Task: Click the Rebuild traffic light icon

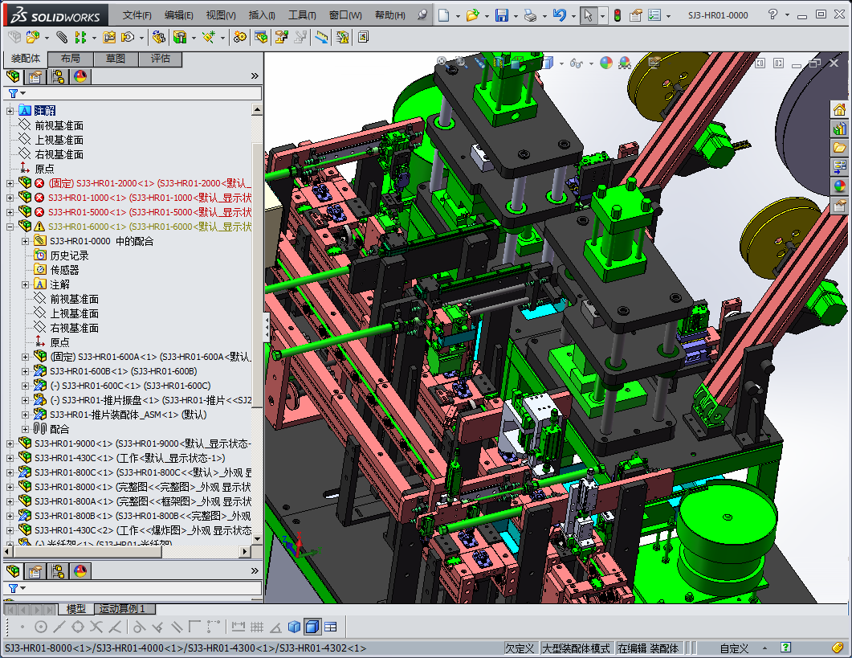Action: point(617,15)
